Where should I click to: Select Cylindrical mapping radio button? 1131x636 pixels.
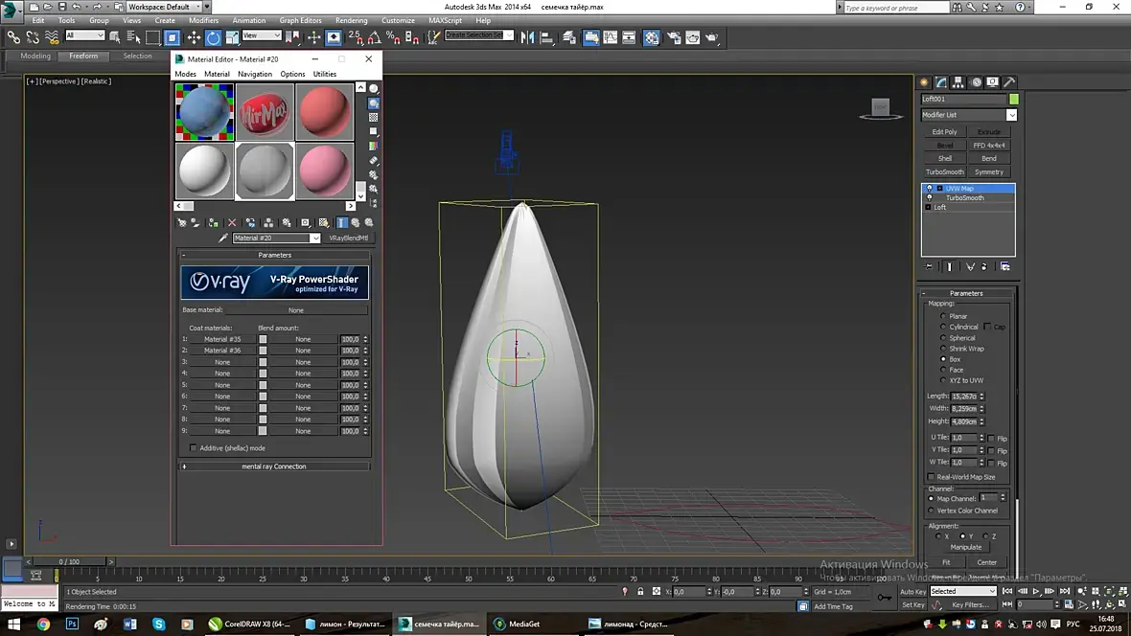tap(943, 327)
